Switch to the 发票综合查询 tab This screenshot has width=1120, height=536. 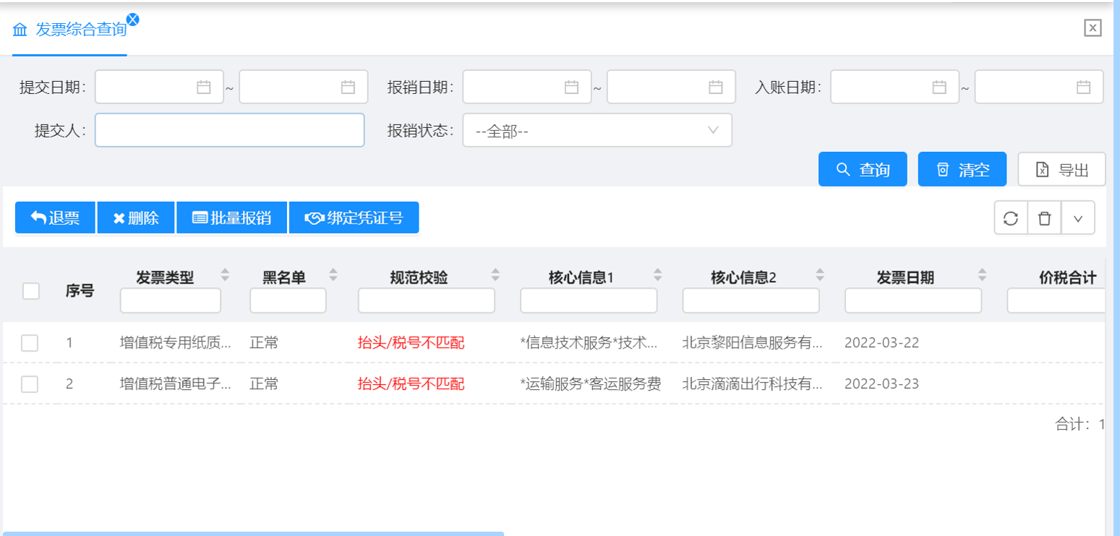point(69,30)
